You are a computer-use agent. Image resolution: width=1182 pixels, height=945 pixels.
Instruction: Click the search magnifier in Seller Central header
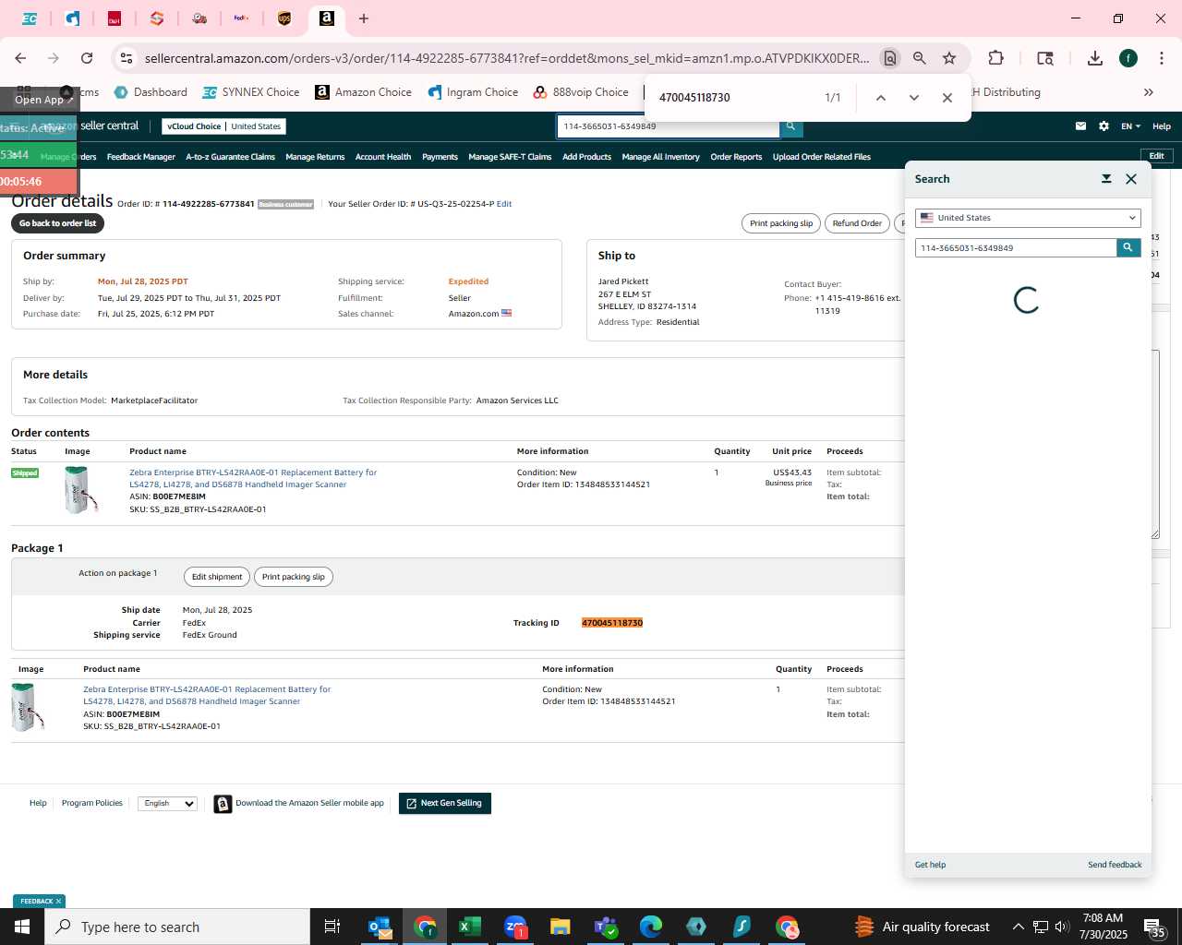(x=790, y=126)
